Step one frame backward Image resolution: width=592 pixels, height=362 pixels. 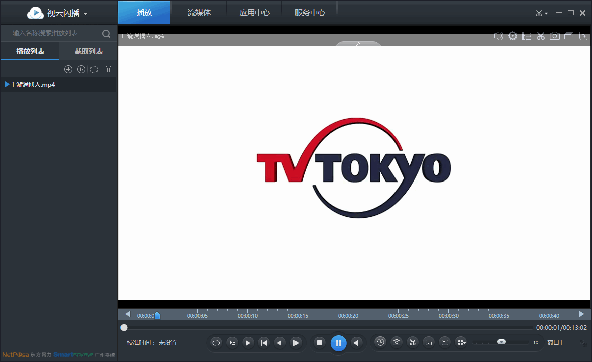click(x=280, y=343)
